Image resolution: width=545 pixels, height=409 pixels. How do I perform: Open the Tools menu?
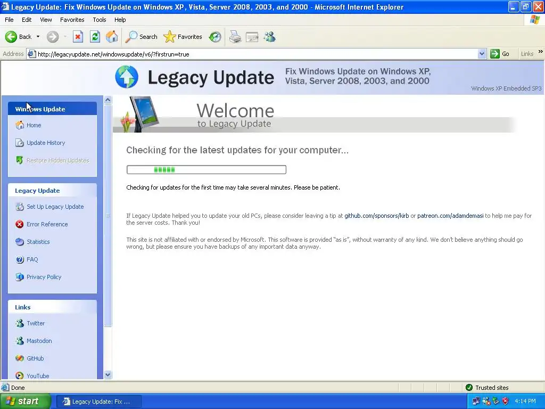tap(99, 20)
